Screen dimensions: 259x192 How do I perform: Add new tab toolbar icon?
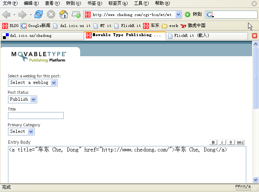[76, 15]
